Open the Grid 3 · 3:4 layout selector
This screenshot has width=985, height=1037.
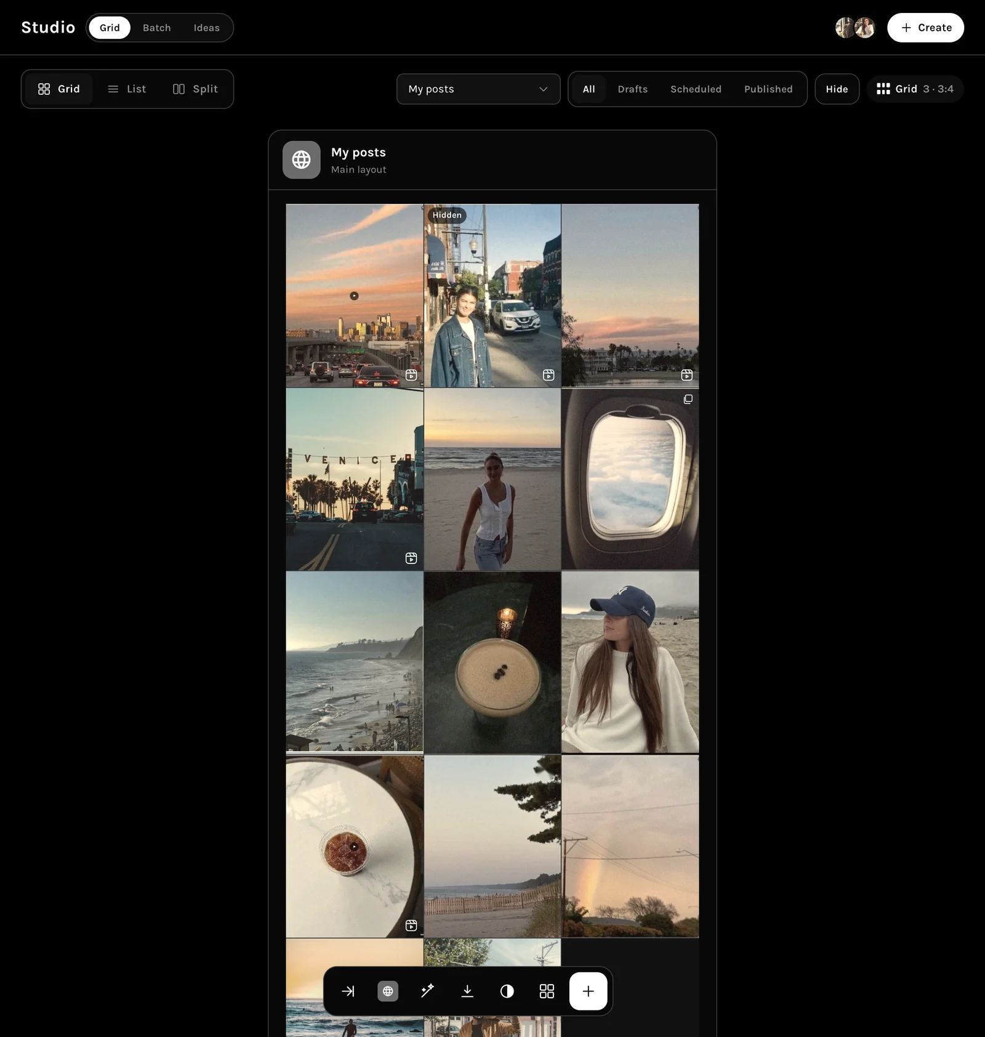(915, 89)
